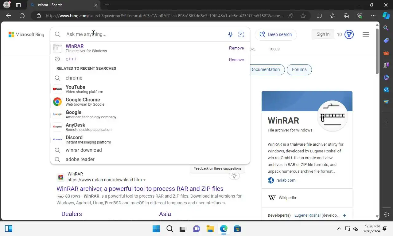Select the YouTube suggestion
This screenshot has width=393, height=236.
[150, 89]
